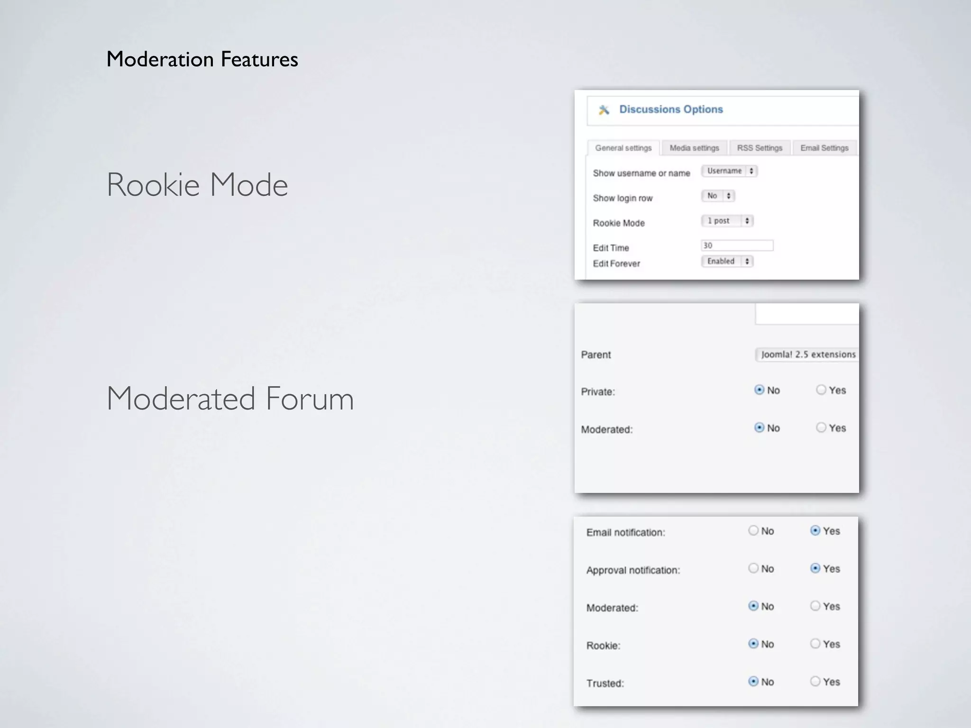Open the General settings tab
This screenshot has height=728, width=971.
[x=623, y=148]
